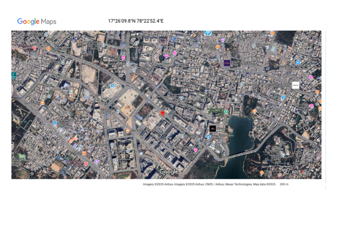Click the blue marker on the large plaza building
Image resolution: width=337 pixels, height=238 pixels.
click(x=112, y=86)
